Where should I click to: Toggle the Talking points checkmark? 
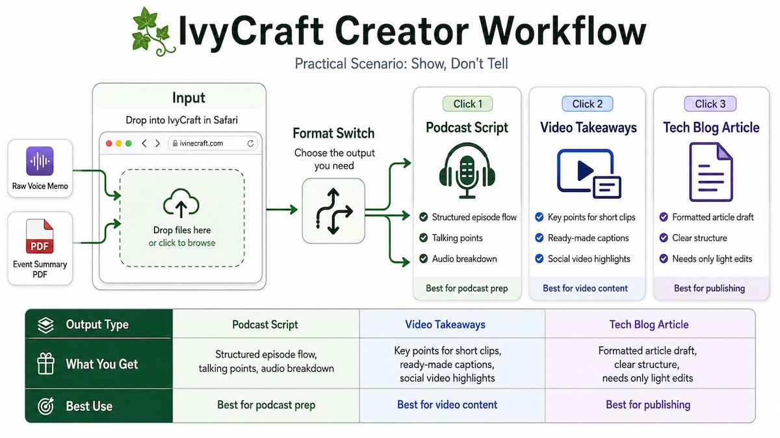[x=423, y=237]
